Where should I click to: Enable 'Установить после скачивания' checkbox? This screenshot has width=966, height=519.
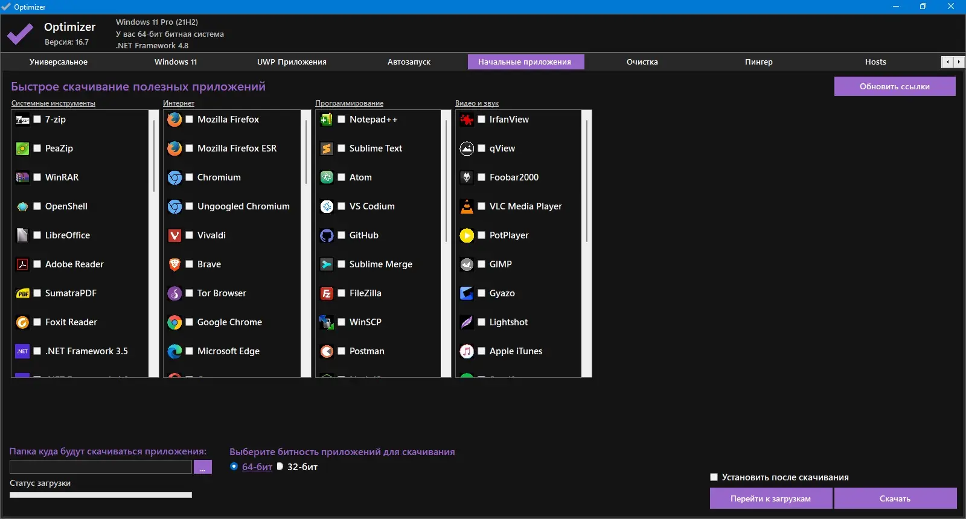coord(714,477)
